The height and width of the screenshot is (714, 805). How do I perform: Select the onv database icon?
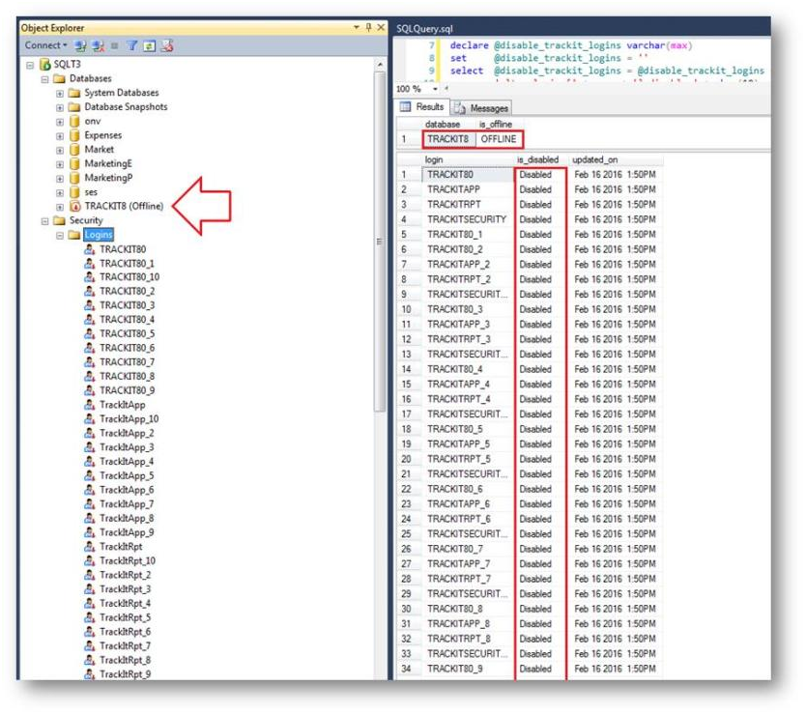point(75,121)
